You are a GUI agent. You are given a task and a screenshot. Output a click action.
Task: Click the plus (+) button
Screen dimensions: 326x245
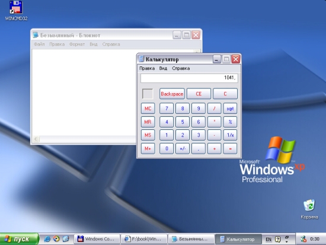pos(215,148)
